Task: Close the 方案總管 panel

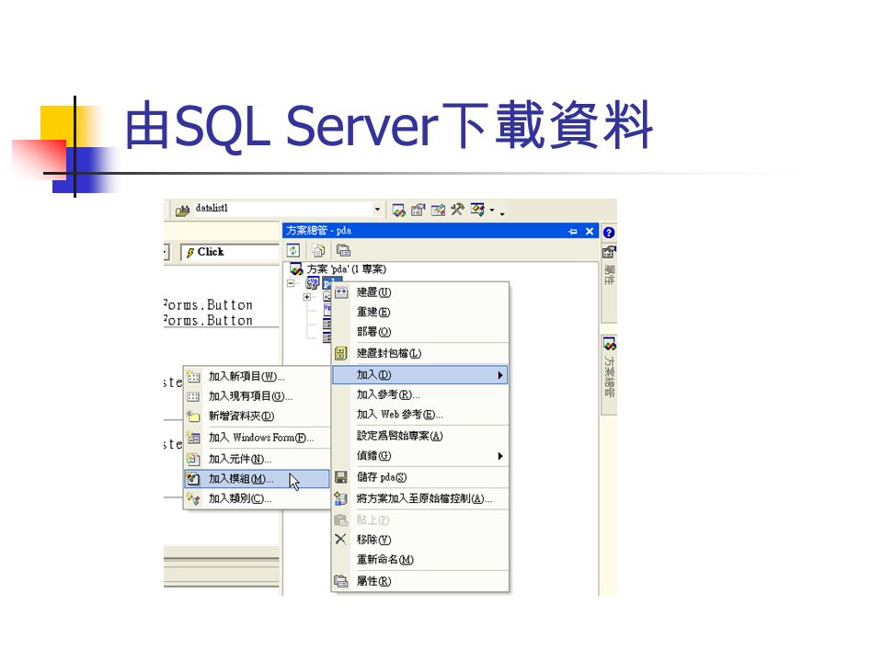Action: click(590, 232)
